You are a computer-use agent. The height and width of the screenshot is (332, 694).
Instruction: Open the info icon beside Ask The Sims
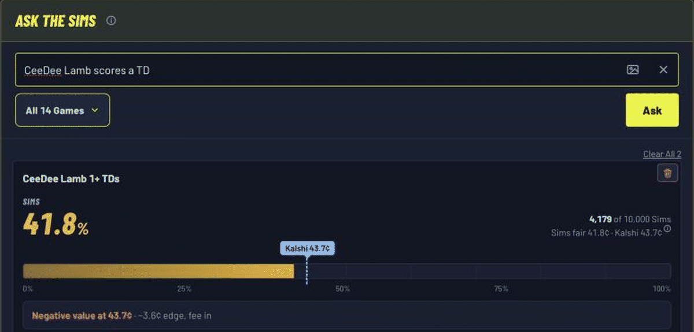111,21
